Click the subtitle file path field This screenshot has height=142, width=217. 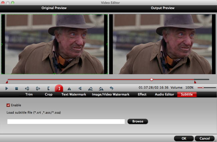pos(66,122)
